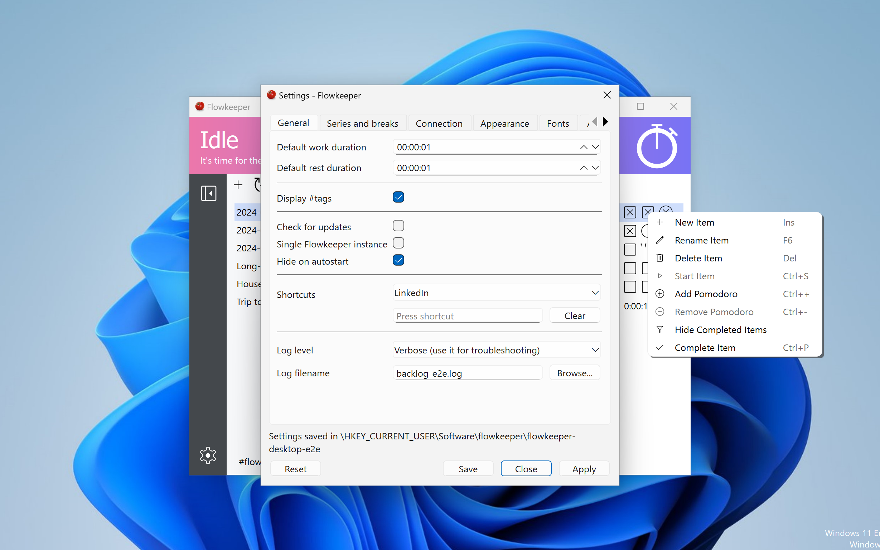This screenshot has height=550, width=880.
Task: Click the plus icon above the backlog list
Action: point(238,185)
